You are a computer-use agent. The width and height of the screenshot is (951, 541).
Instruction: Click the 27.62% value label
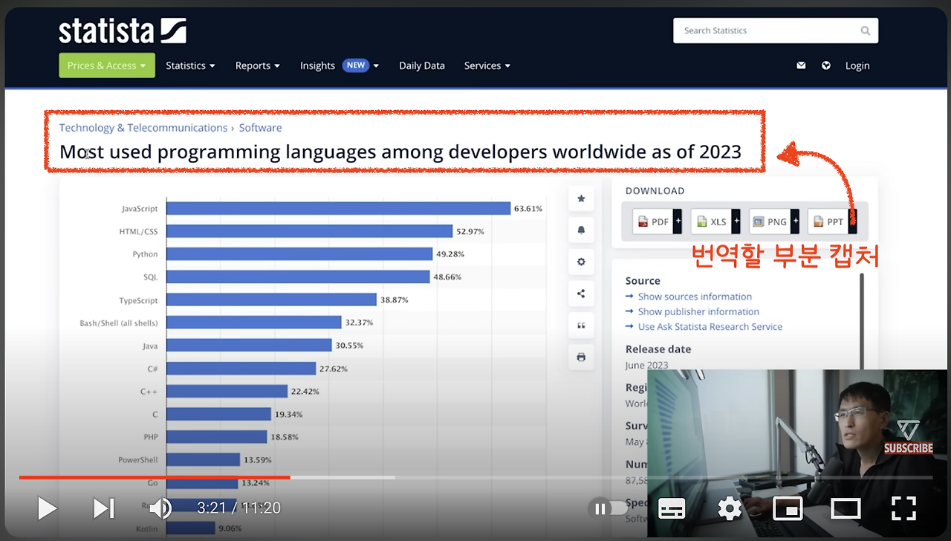pyautogui.click(x=333, y=369)
